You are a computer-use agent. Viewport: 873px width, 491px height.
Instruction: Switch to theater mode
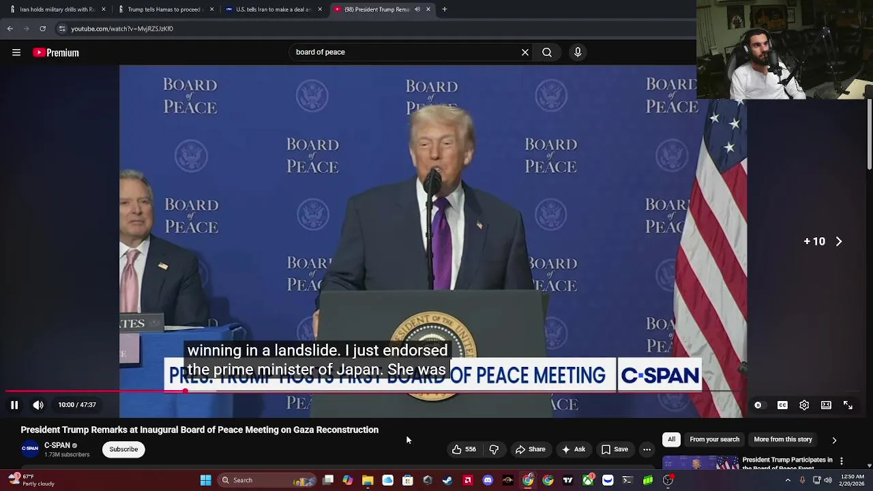pos(826,405)
